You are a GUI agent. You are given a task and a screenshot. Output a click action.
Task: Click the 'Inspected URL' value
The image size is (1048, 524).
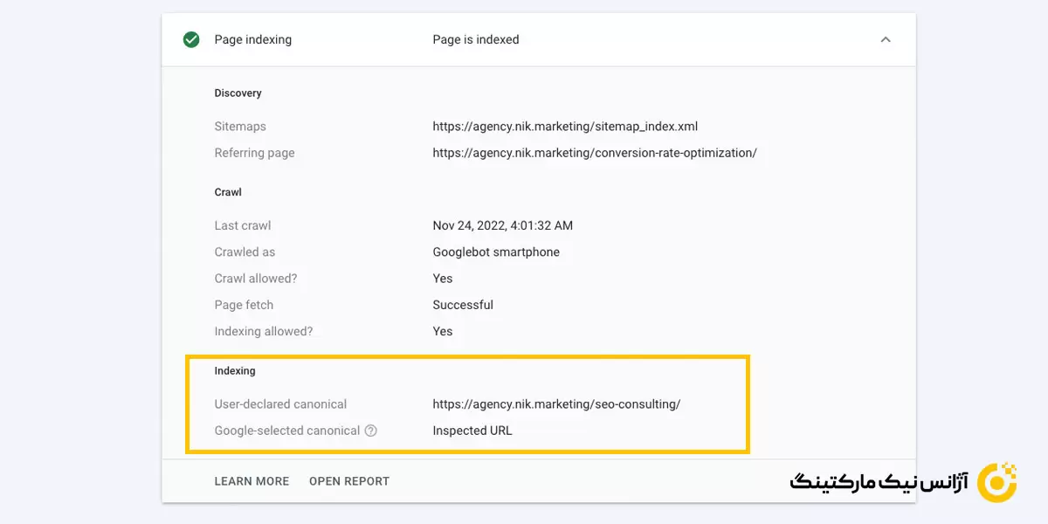[472, 431]
